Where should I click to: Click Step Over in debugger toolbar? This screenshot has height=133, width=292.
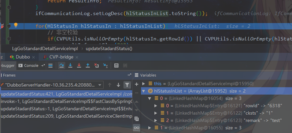(x=62, y=65)
